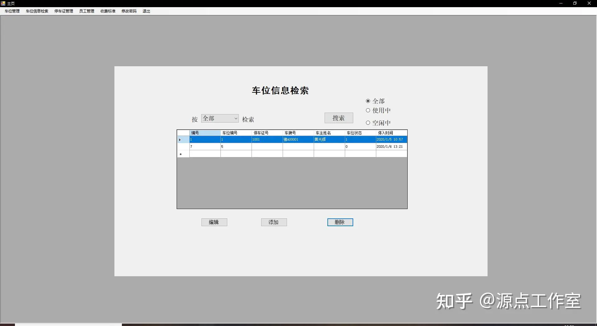
Task: Open the 修改密码 menu
Action: pyautogui.click(x=129, y=11)
